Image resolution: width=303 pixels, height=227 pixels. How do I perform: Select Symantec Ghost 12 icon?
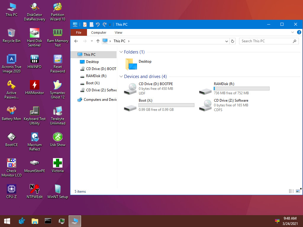pos(58,90)
